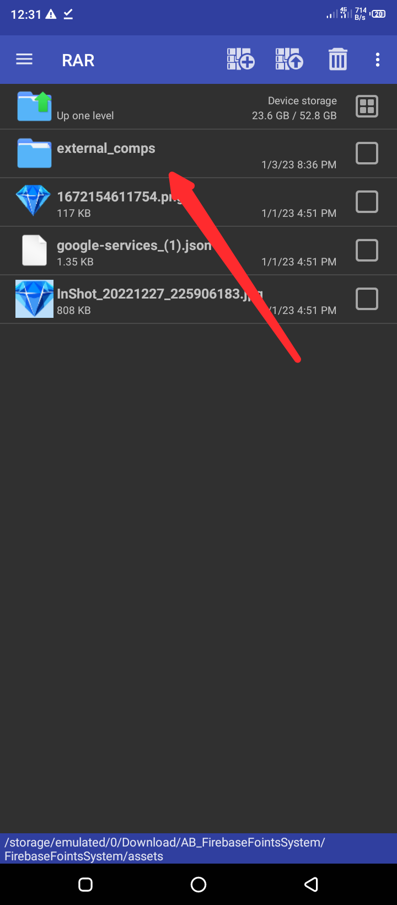Click the Up one level folder icon
The width and height of the screenshot is (397, 905).
click(x=34, y=106)
